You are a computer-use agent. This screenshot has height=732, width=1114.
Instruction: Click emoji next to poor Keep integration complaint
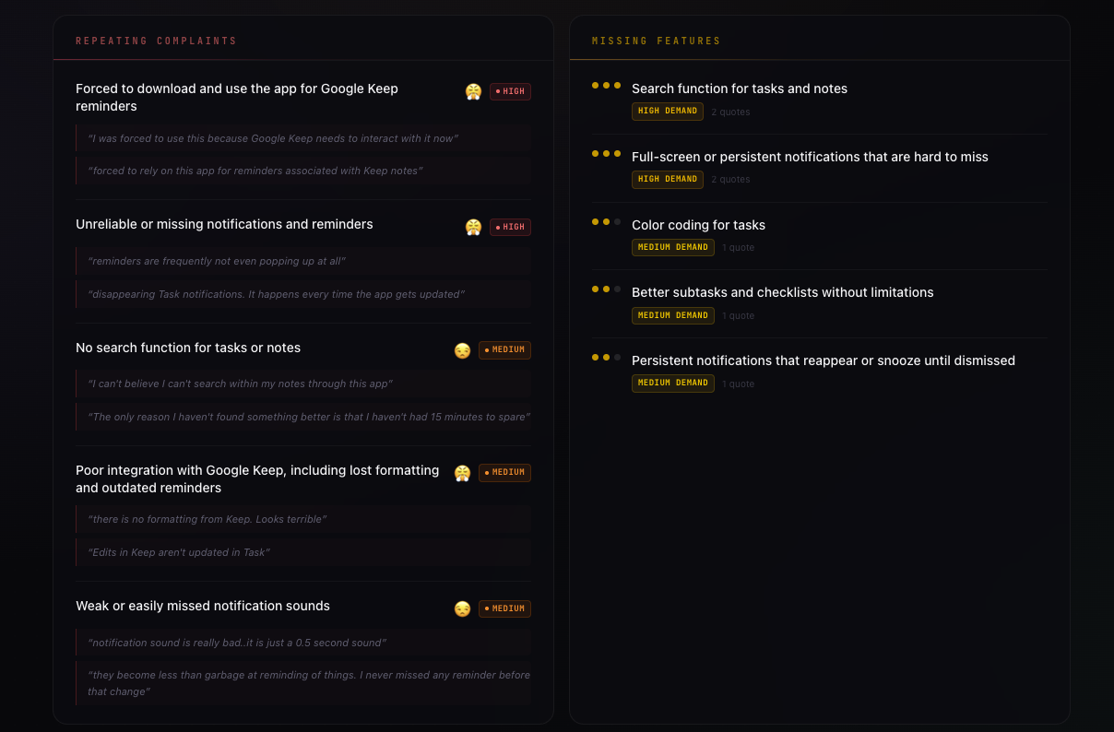pyautogui.click(x=462, y=473)
